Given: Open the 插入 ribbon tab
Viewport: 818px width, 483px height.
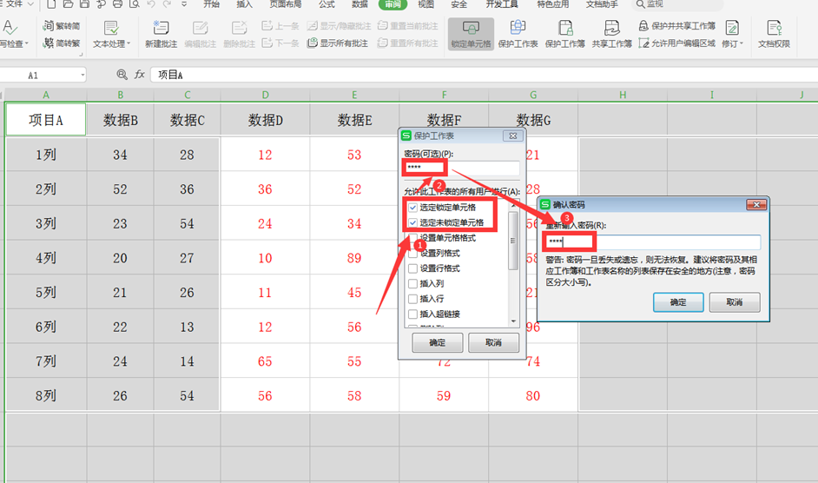Looking at the screenshot, I should tap(244, 4).
